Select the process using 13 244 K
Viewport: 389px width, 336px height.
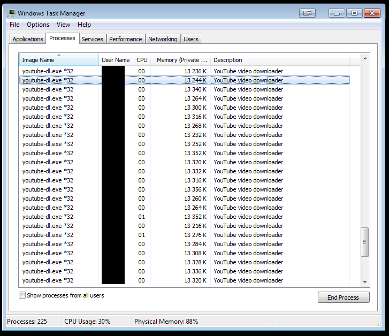[x=185, y=80]
